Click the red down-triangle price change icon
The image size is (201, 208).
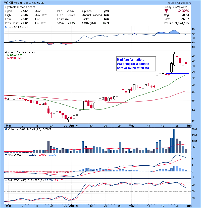point(166,11)
